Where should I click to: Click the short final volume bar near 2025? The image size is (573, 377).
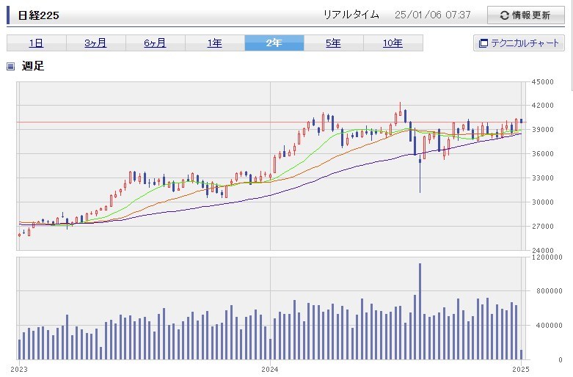521,354
